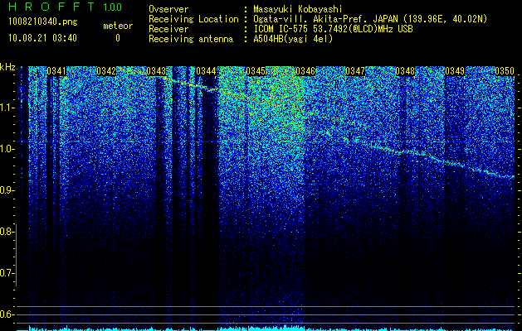This screenshot has height=331, width=522.
Task: Click the 0344 time marker
Action: (x=206, y=71)
